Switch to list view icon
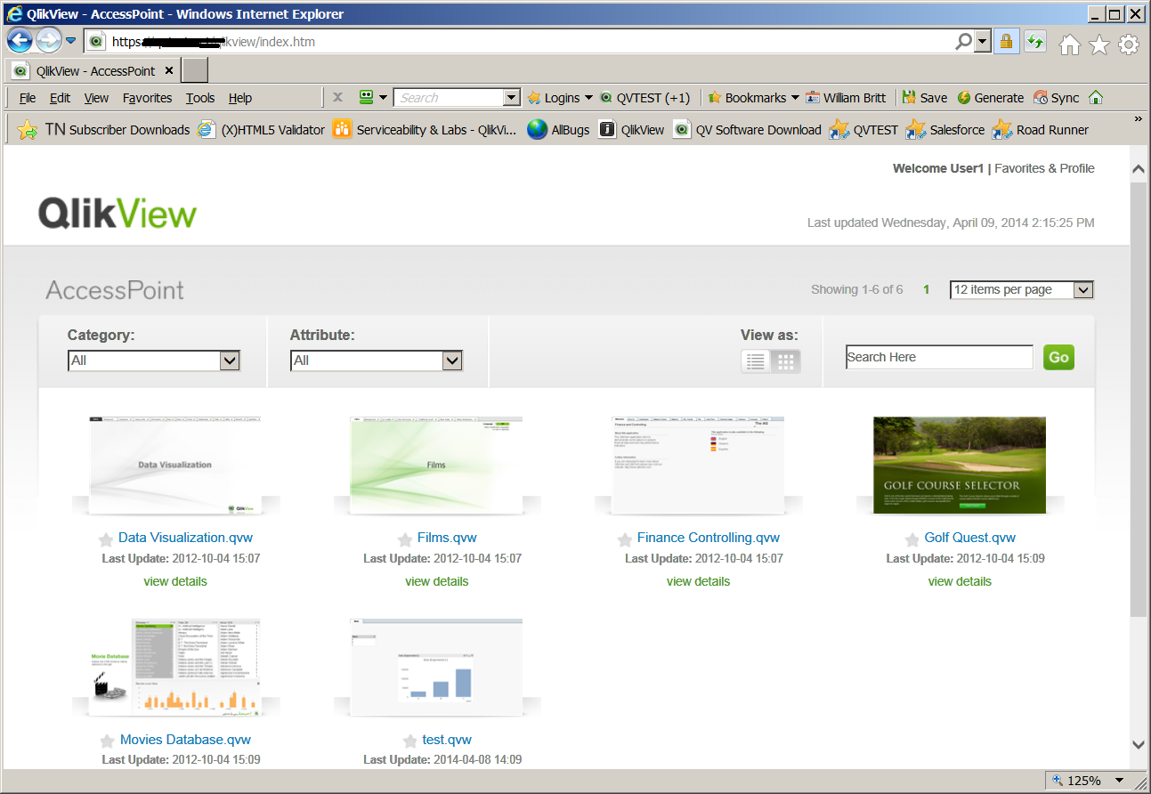The height and width of the screenshot is (794, 1151). tap(756, 361)
